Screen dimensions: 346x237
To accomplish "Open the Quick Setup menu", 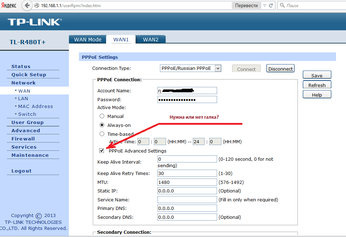I will (x=29, y=75).
